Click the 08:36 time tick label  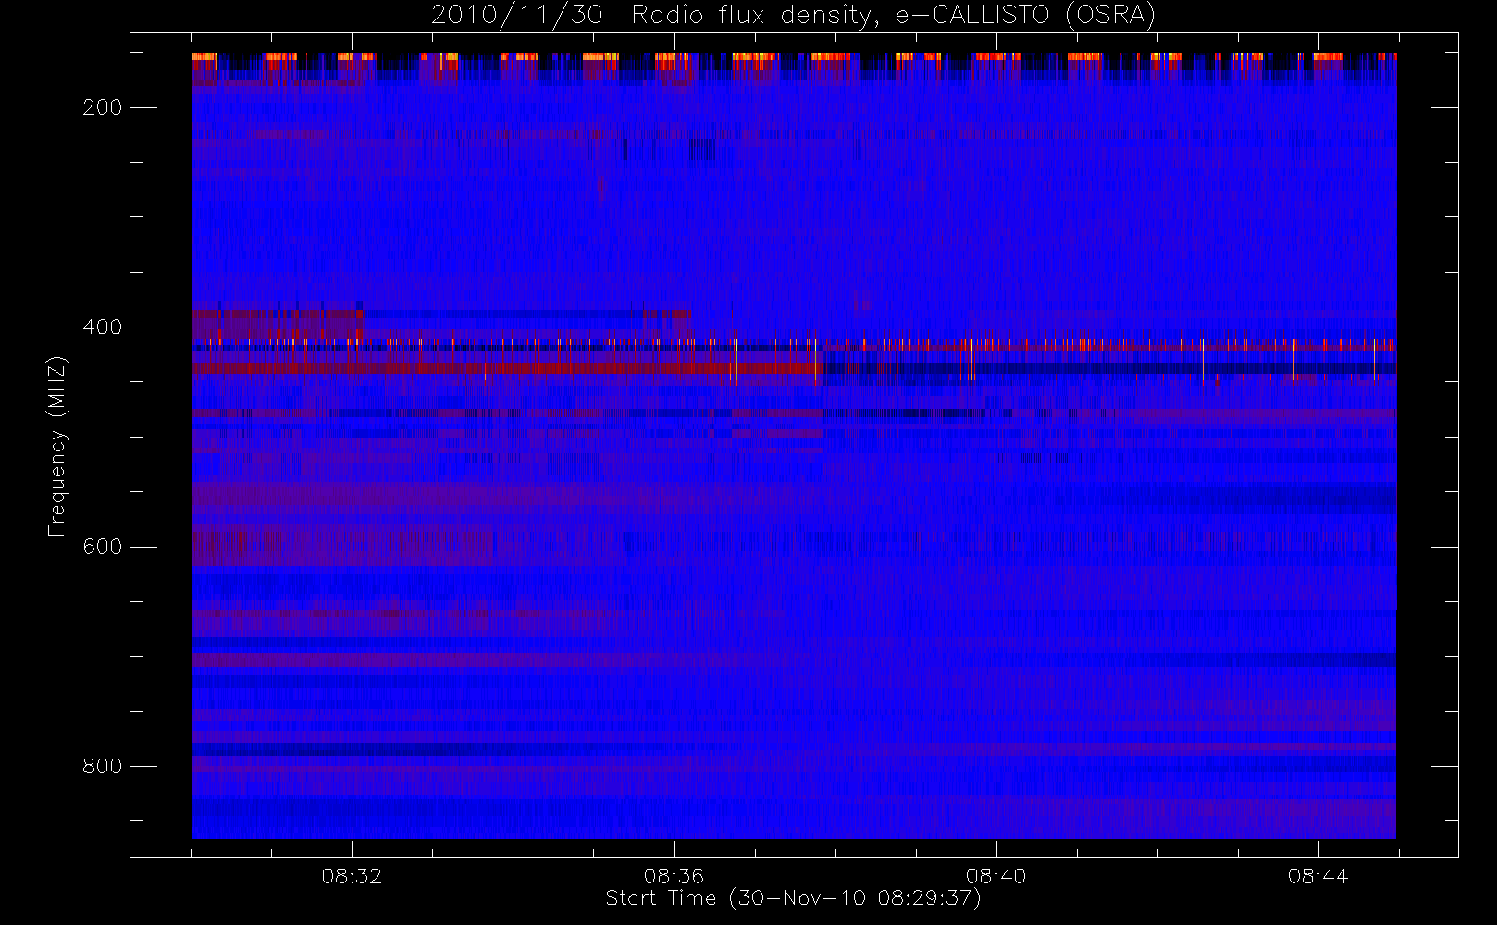click(x=674, y=876)
